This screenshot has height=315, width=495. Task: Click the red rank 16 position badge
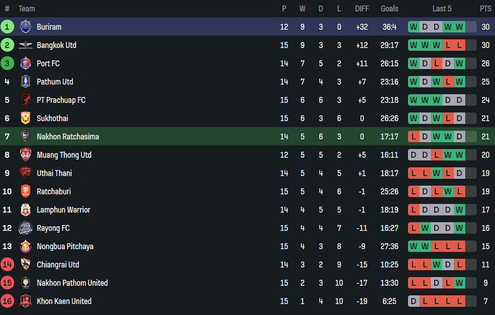point(7,301)
